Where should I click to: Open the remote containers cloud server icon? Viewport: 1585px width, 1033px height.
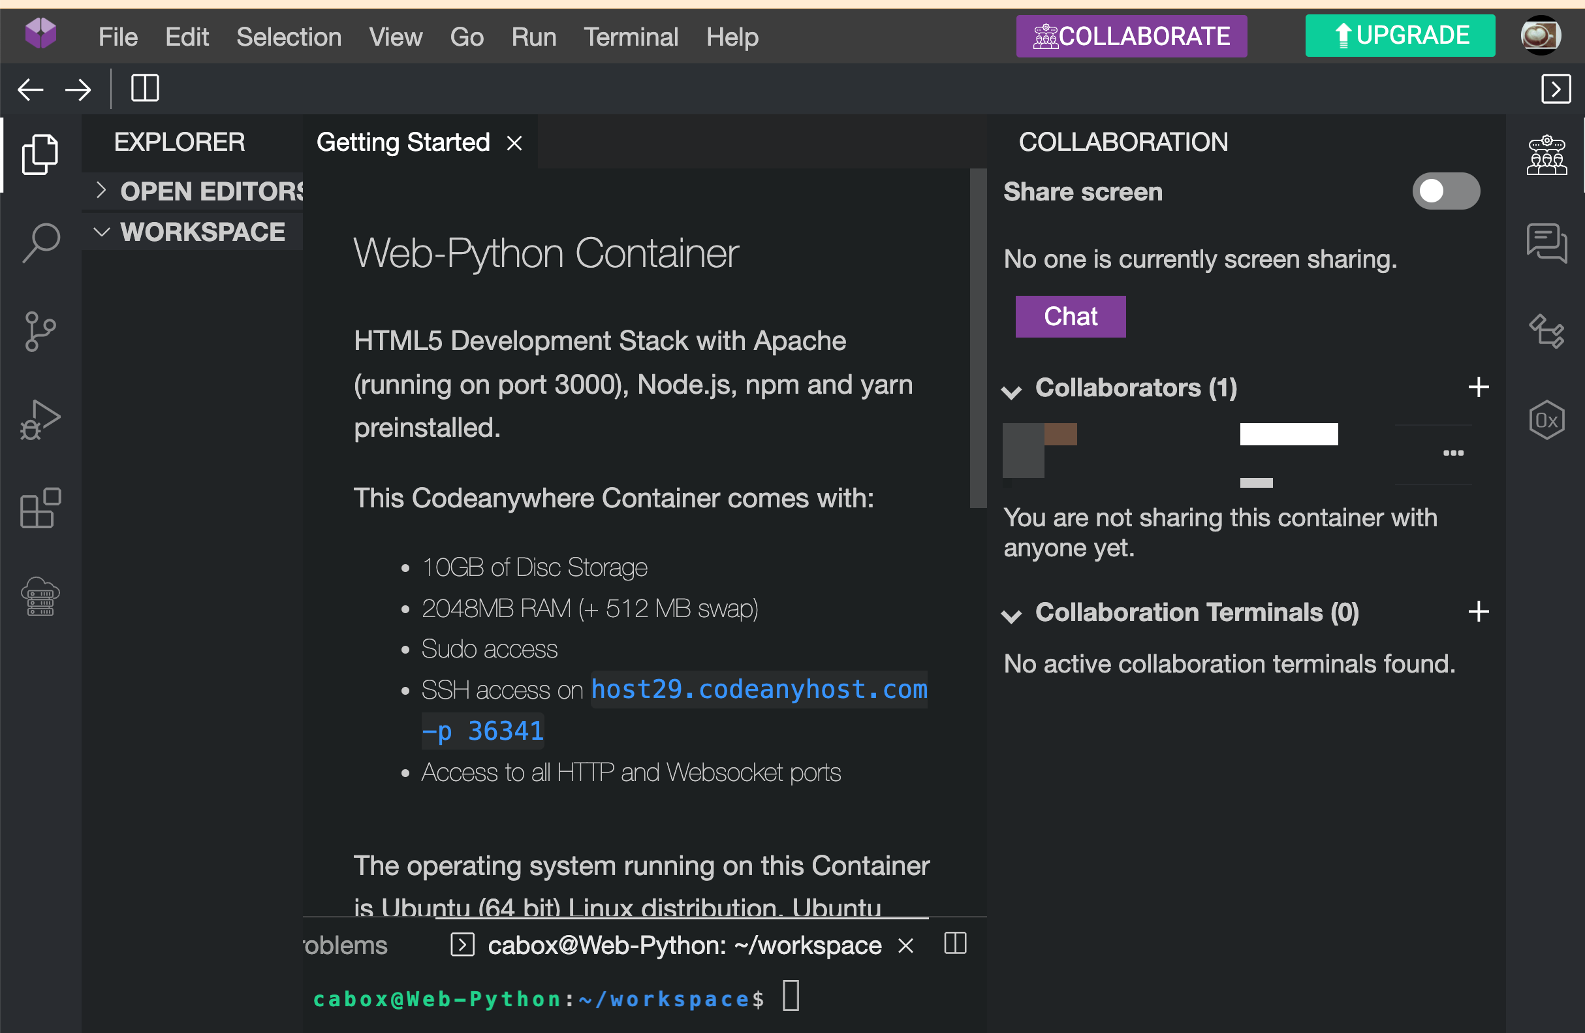pos(40,597)
